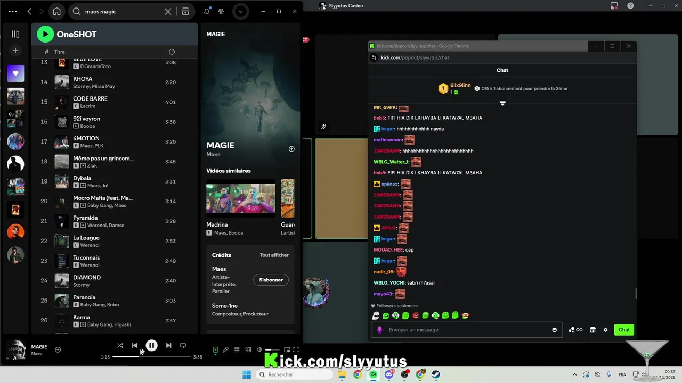Open the Windows Start menu

(247, 374)
